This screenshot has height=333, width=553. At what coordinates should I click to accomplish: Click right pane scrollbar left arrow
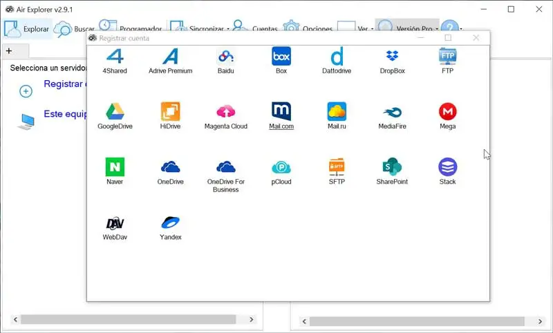pyautogui.click(x=304, y=321)
